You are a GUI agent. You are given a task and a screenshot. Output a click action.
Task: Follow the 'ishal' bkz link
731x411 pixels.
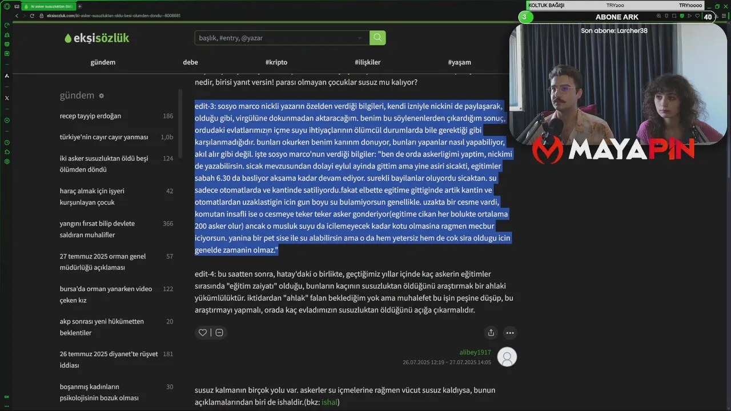tap(330, 402)
